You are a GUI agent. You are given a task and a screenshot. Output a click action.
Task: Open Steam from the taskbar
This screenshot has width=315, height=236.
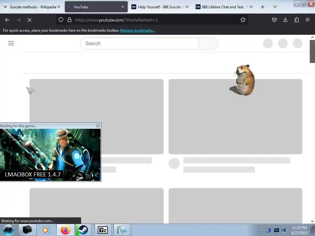pyautogui.click(x=83, y=230)
